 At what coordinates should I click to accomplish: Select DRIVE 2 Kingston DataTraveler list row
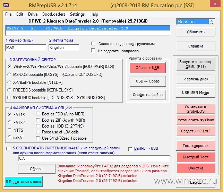tap(88, 28)
